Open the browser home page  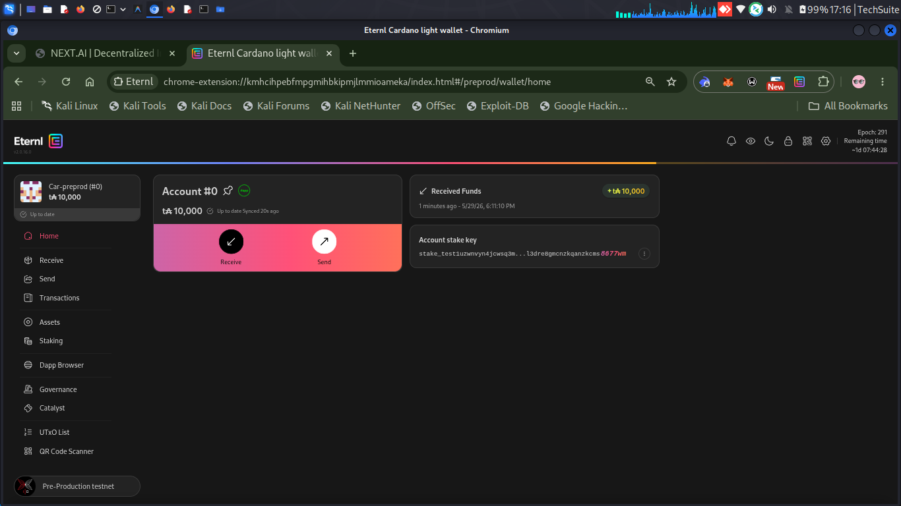point(90,82)
